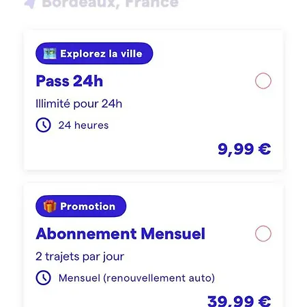Click the 24 heures duration label

point(83,126)
